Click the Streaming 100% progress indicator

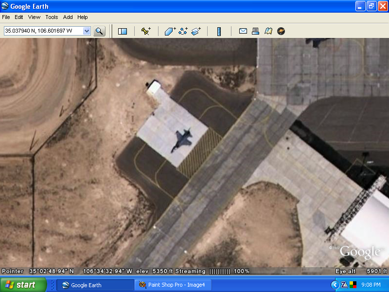coord(212,271)
